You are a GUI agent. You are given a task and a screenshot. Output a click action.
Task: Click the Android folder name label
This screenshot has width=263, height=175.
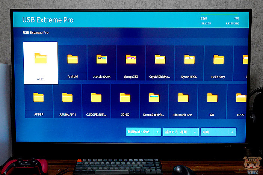click(x=73, y=77)
